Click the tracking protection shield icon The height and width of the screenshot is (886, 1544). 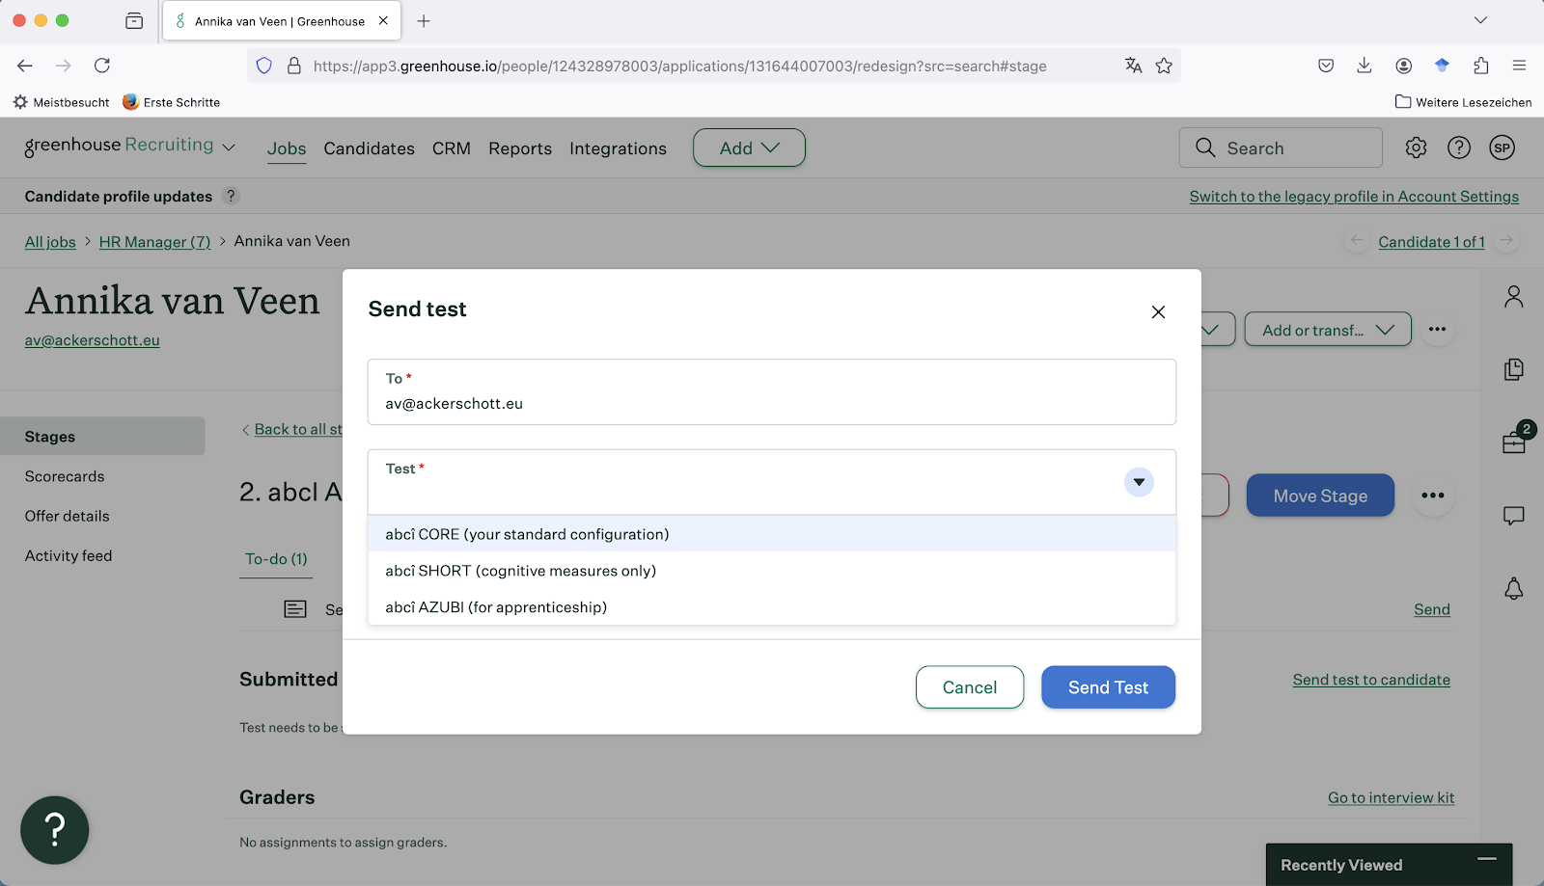pos(264,66)
